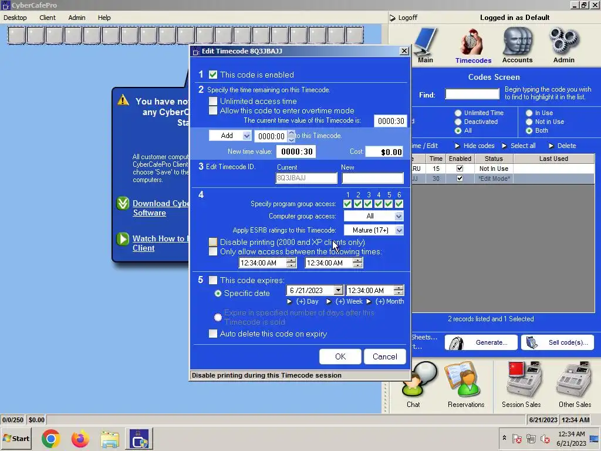Check Disable printing (2000 and XP clients only)

point(213,242)
